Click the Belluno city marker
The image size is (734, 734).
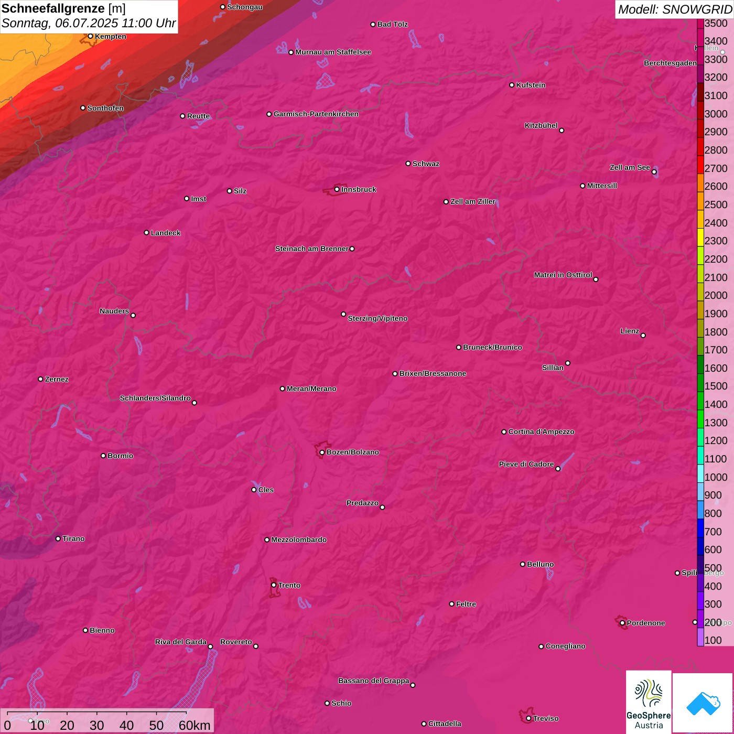tap(522, 564)
